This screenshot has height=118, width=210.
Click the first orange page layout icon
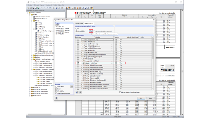coord(73,8)
